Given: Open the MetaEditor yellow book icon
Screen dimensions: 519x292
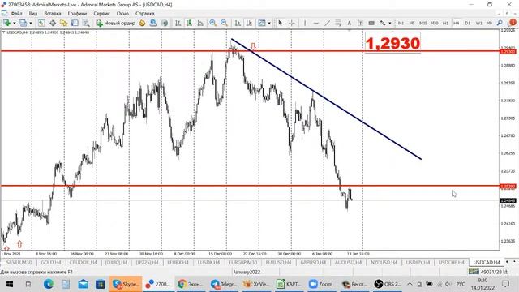Looking at the screenshot, I should 142,23.
